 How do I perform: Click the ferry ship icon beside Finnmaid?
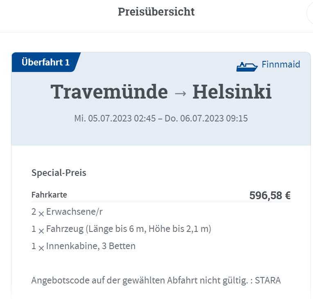point(247,66)
